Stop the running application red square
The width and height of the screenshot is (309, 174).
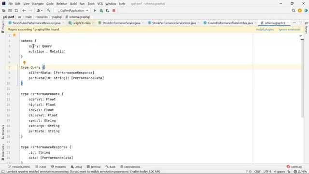pos(114,11)
